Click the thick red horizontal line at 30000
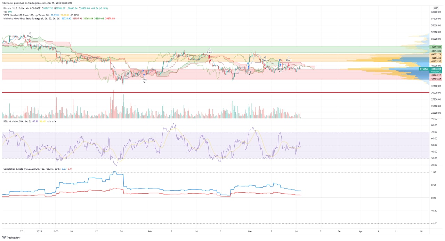The width and height of the screenshot is (445, 241). point(209,93)
